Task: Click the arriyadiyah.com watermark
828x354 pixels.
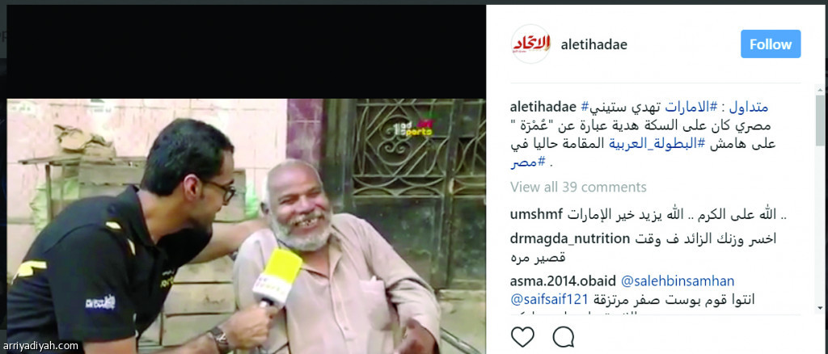Action: click(x=40, y=347)
